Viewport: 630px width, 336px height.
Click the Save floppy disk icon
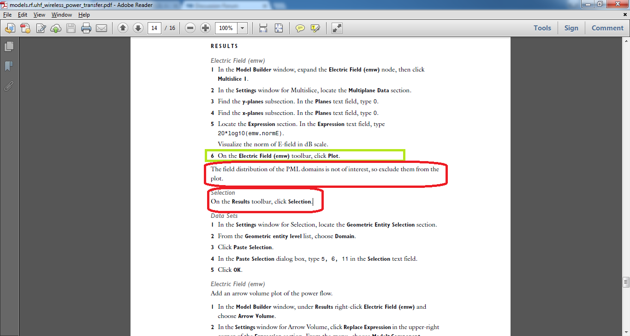tap(71, 28)
